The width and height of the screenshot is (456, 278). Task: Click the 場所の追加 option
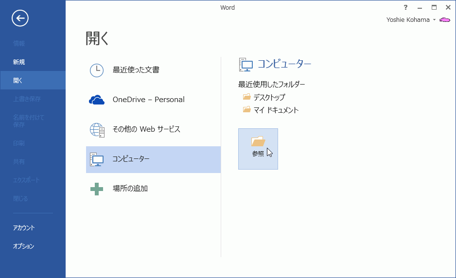(130, 189)
